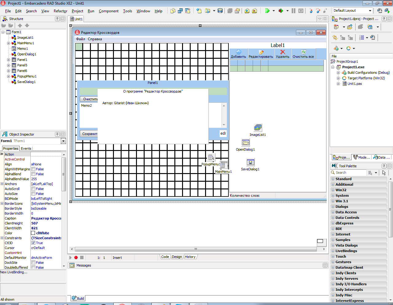Click the Toggle Form/Unit toolbar icon
Image resolution: width=393 pixels, height=305 pixels.
188,11
